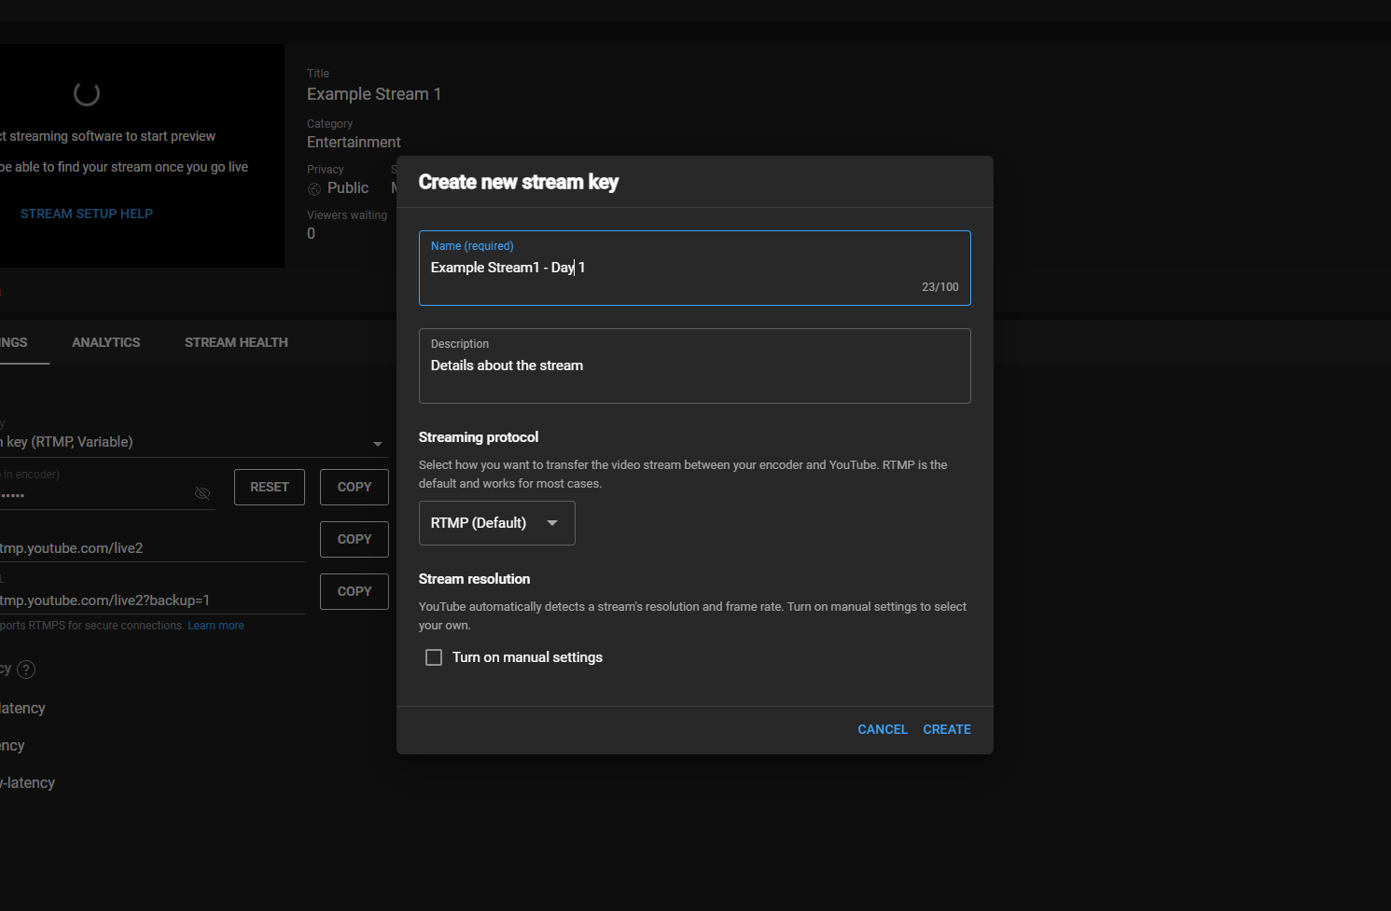Copy the live2?backup=1 backup URL
This screenshot has width=1391, height=911.
(355, 591)
